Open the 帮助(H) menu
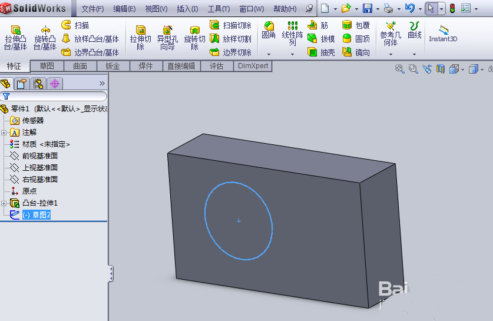This screenshot has width=493, height=321. pos(285,9)
